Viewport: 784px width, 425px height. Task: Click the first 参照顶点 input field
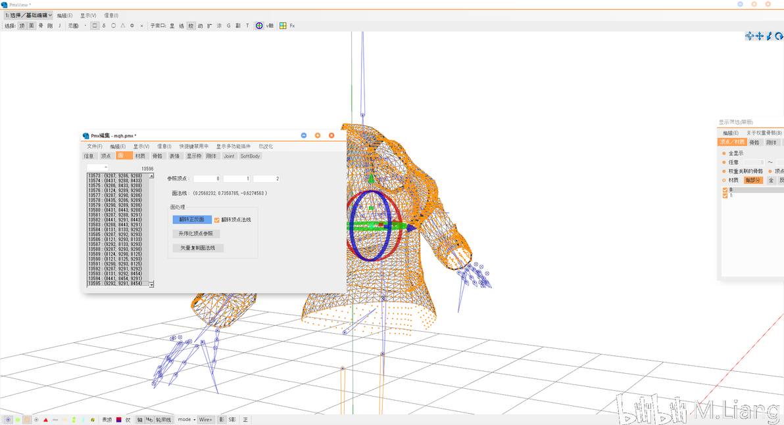[207, 179]
